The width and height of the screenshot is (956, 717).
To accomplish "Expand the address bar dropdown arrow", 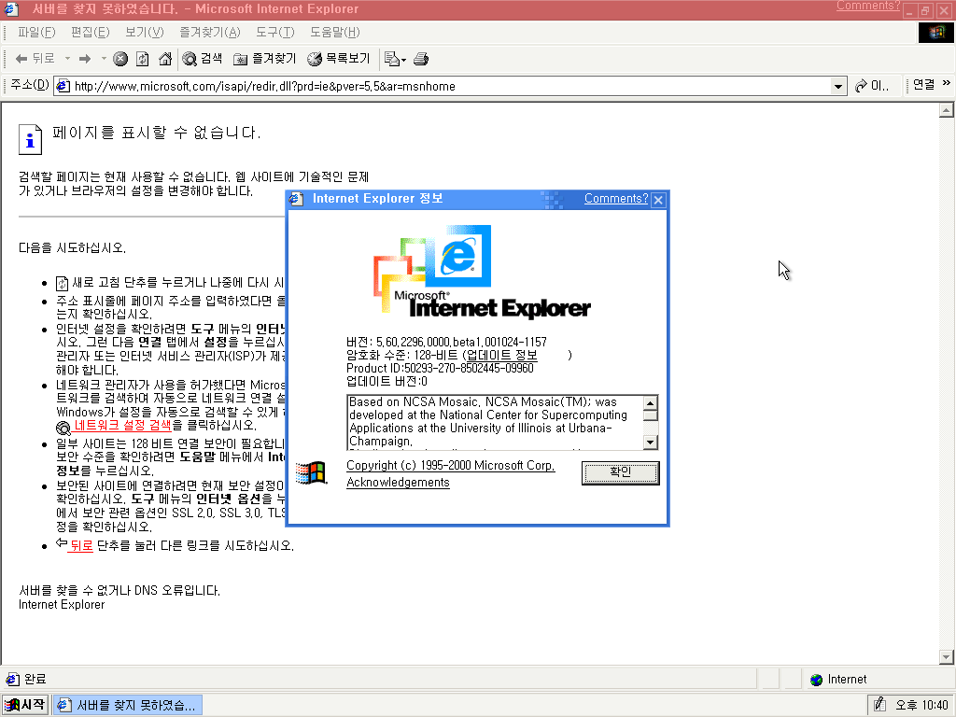I will (838, 87).
